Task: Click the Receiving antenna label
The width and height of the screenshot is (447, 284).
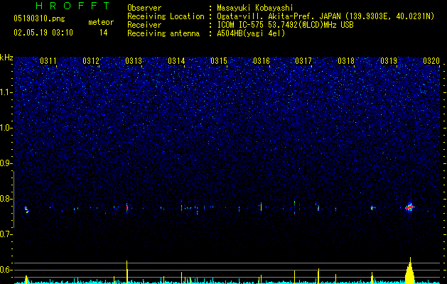Action: click(x=163, y=33)
